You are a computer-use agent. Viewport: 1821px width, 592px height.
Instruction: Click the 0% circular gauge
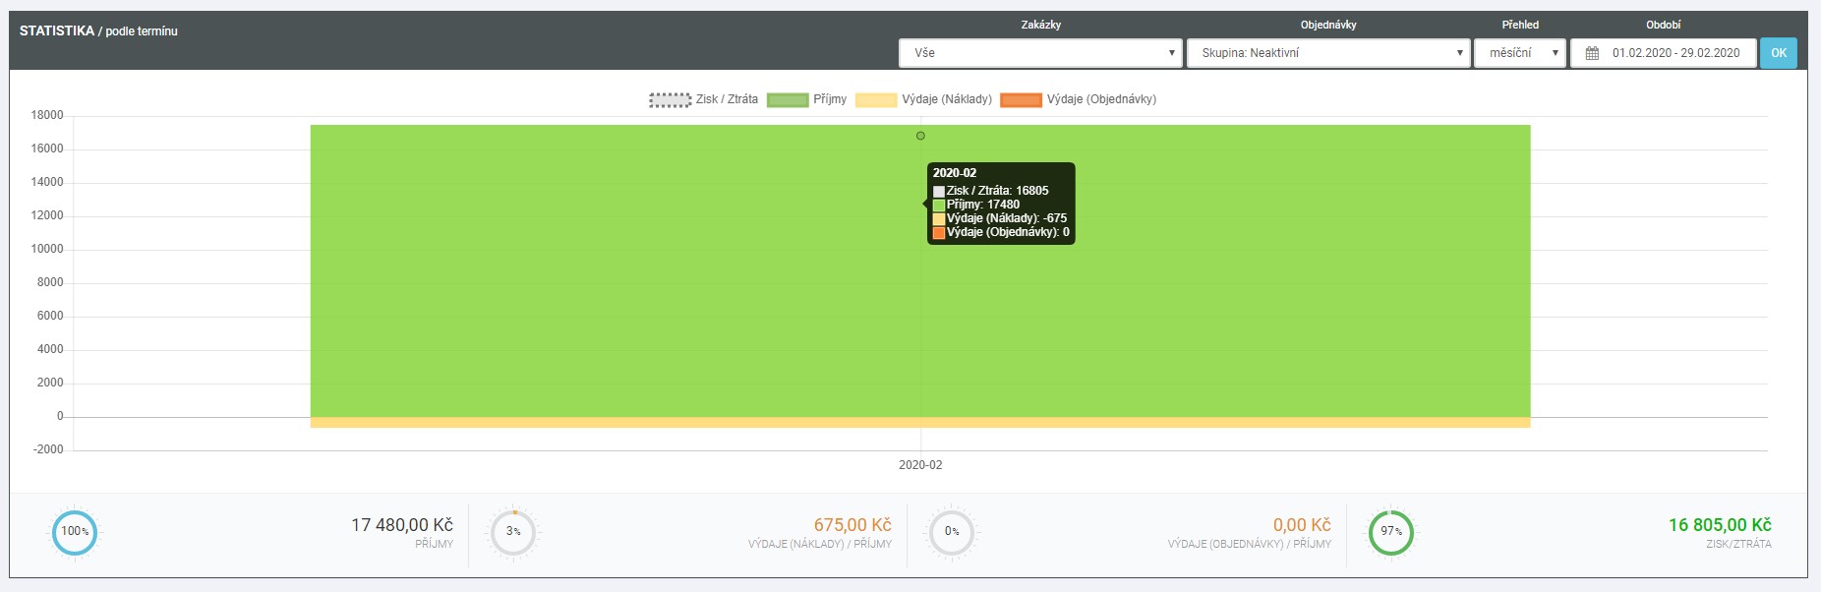(952, 532)
